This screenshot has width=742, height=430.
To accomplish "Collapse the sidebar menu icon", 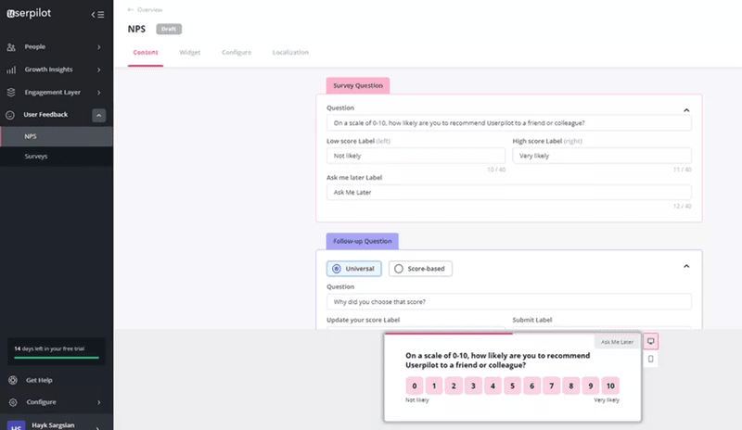I will [x=98, y=15].
